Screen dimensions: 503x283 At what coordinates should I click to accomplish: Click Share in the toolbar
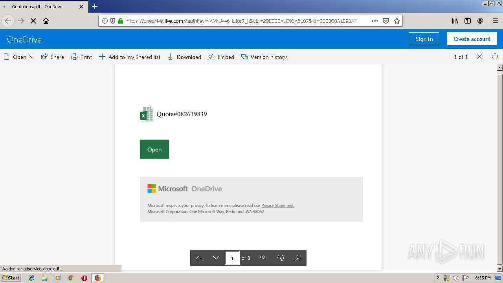tap(53, 57)
